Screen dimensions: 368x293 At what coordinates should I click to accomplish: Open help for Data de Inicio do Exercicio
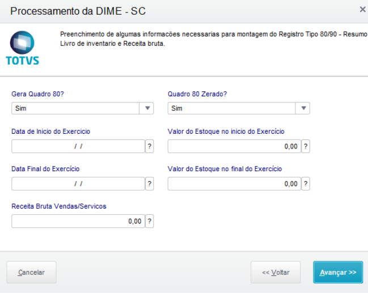click(150, 146)
